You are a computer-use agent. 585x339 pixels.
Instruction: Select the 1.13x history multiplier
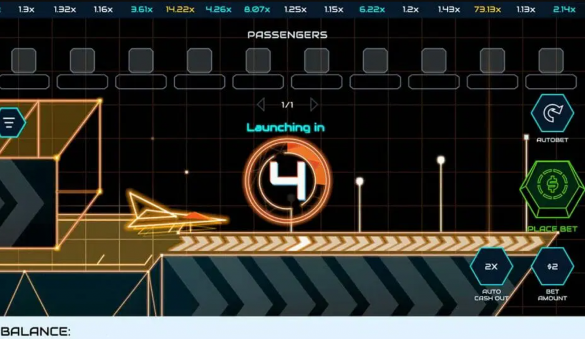tap(526, 9)
